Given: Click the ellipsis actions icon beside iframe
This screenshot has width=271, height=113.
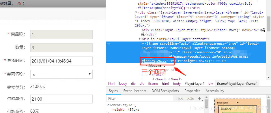Looking at the screenshot, I should tap(108, 44).
